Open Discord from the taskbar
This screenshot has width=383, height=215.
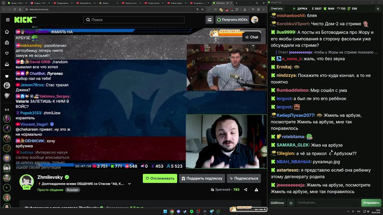(x=178, y=211)
